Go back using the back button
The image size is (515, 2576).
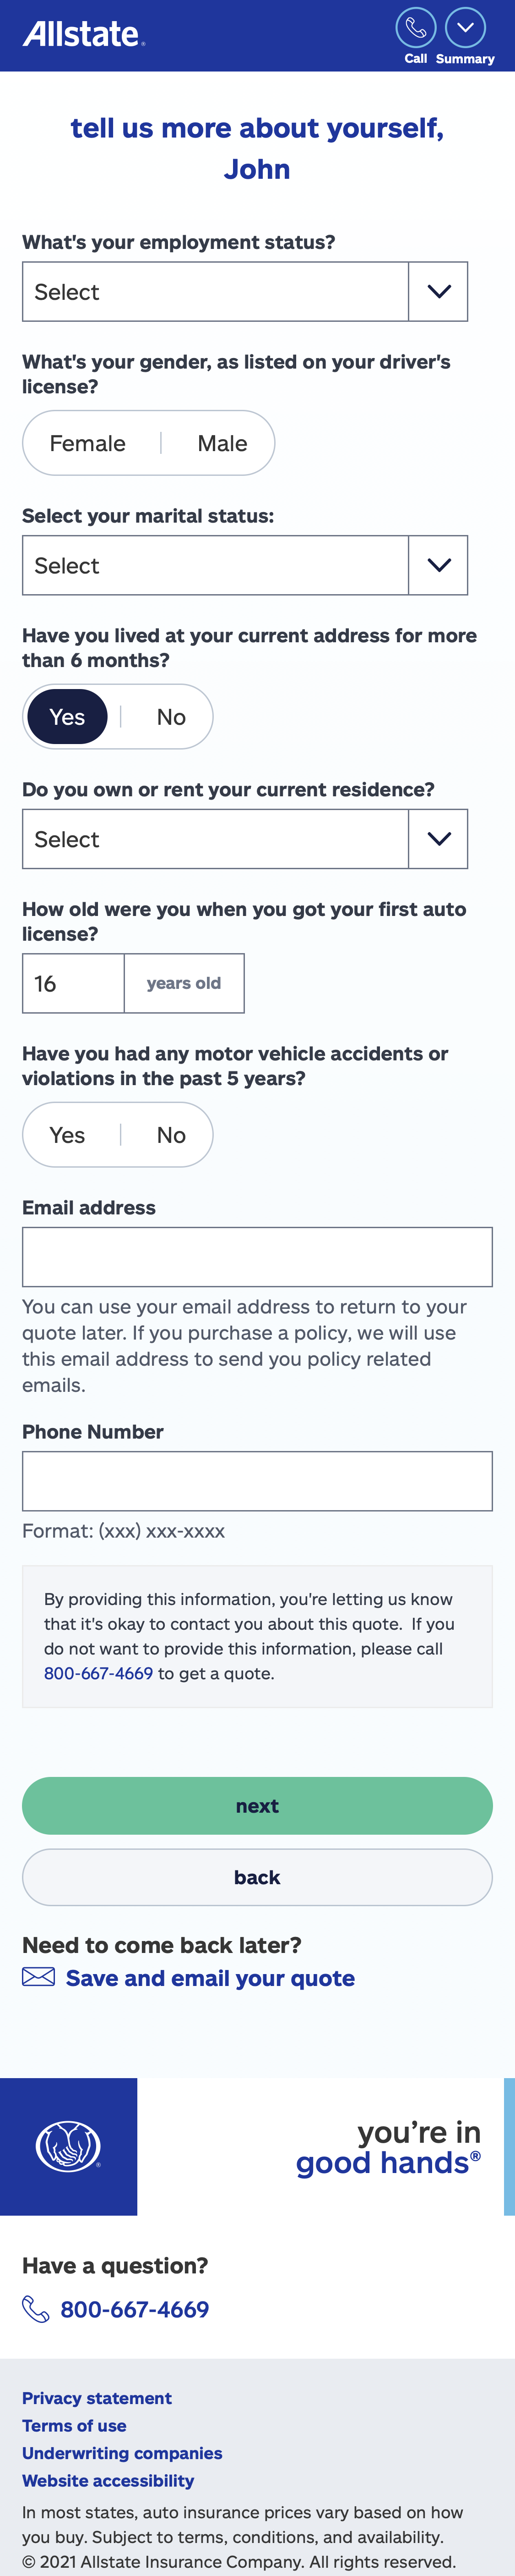tap(256, 1877)
